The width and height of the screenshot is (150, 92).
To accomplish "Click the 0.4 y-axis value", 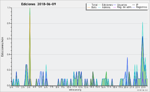I will tap(8, 54).
